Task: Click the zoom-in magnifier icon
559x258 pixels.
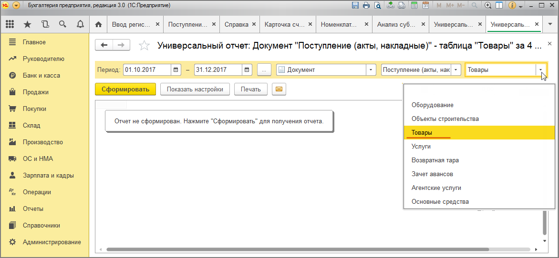Action: (x=488, y=5)
